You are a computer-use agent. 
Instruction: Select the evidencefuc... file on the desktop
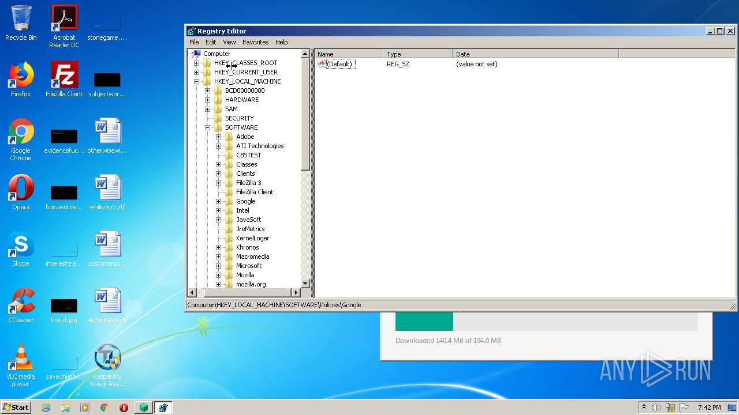pos(64,141)
